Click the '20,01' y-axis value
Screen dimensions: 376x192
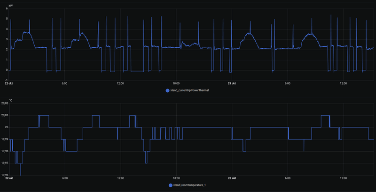tap(5, 115)
